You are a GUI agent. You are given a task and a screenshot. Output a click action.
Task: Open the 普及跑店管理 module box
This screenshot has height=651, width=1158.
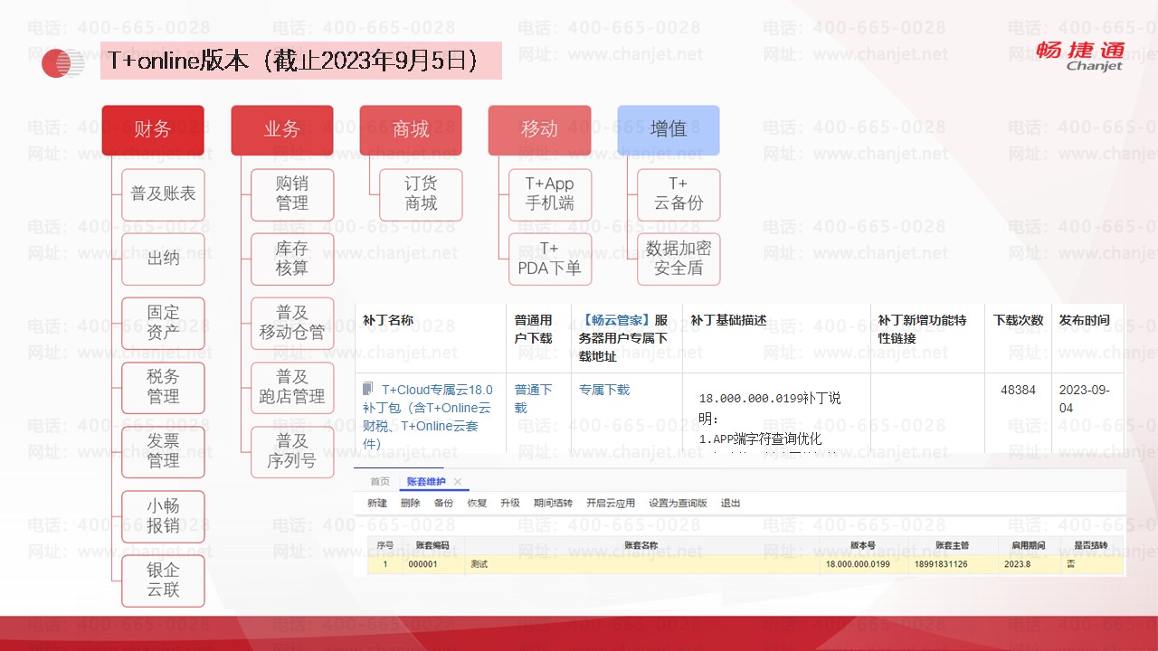coord(292,387)
